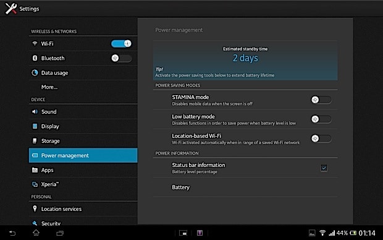Open Xperia settings
Screen dimensions: 383x240
tap(83, 184)
